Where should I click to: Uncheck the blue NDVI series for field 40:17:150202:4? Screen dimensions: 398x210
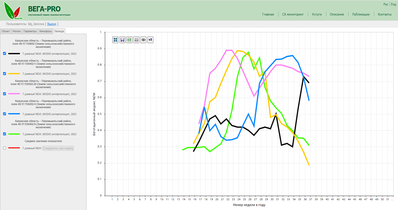tap(5, 114)
